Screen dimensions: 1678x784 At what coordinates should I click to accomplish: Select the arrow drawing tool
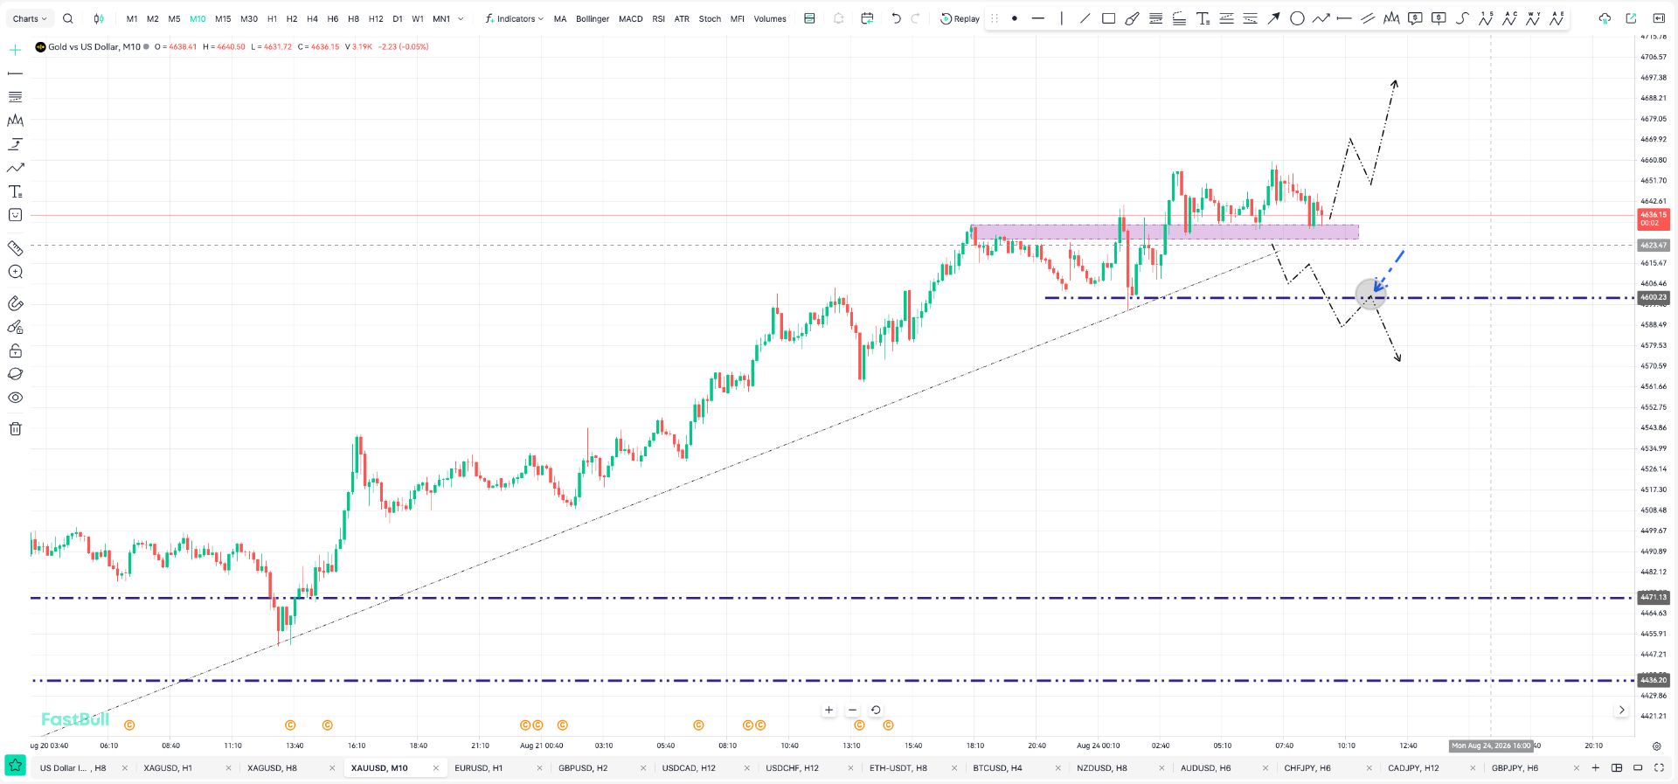tap(1273, 18)
